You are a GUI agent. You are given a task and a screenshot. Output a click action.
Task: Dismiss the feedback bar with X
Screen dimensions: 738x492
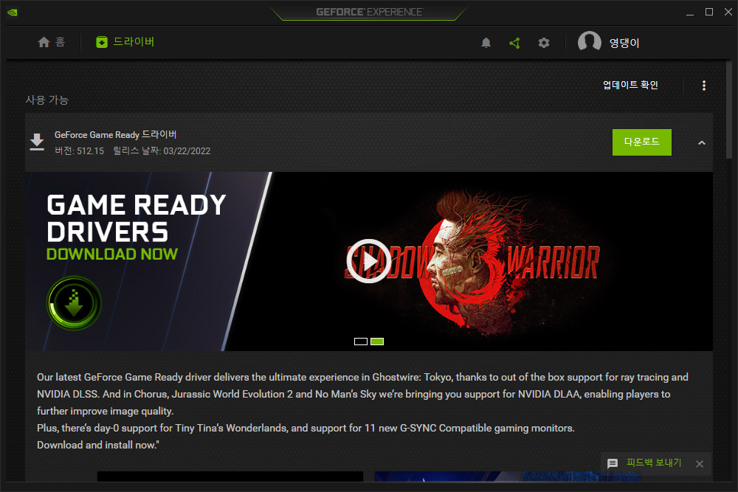pyautogui.click(x=700, y=464)
